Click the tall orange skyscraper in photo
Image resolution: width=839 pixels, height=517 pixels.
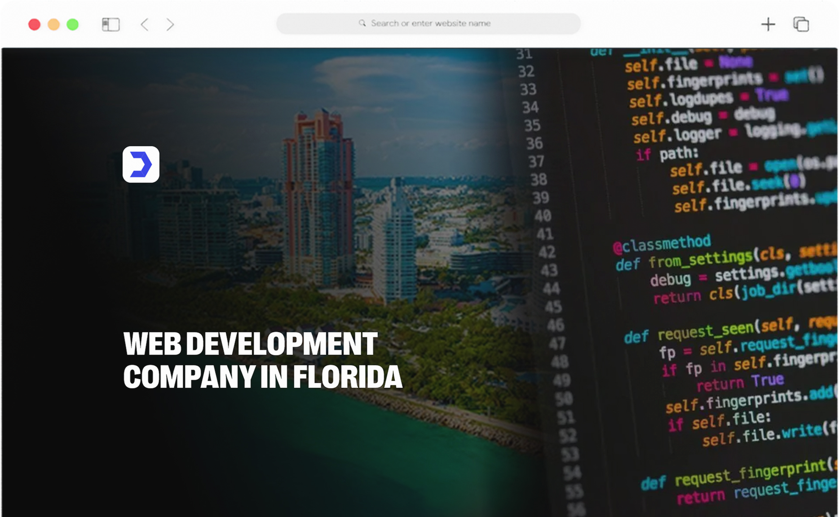click(317, 188)
